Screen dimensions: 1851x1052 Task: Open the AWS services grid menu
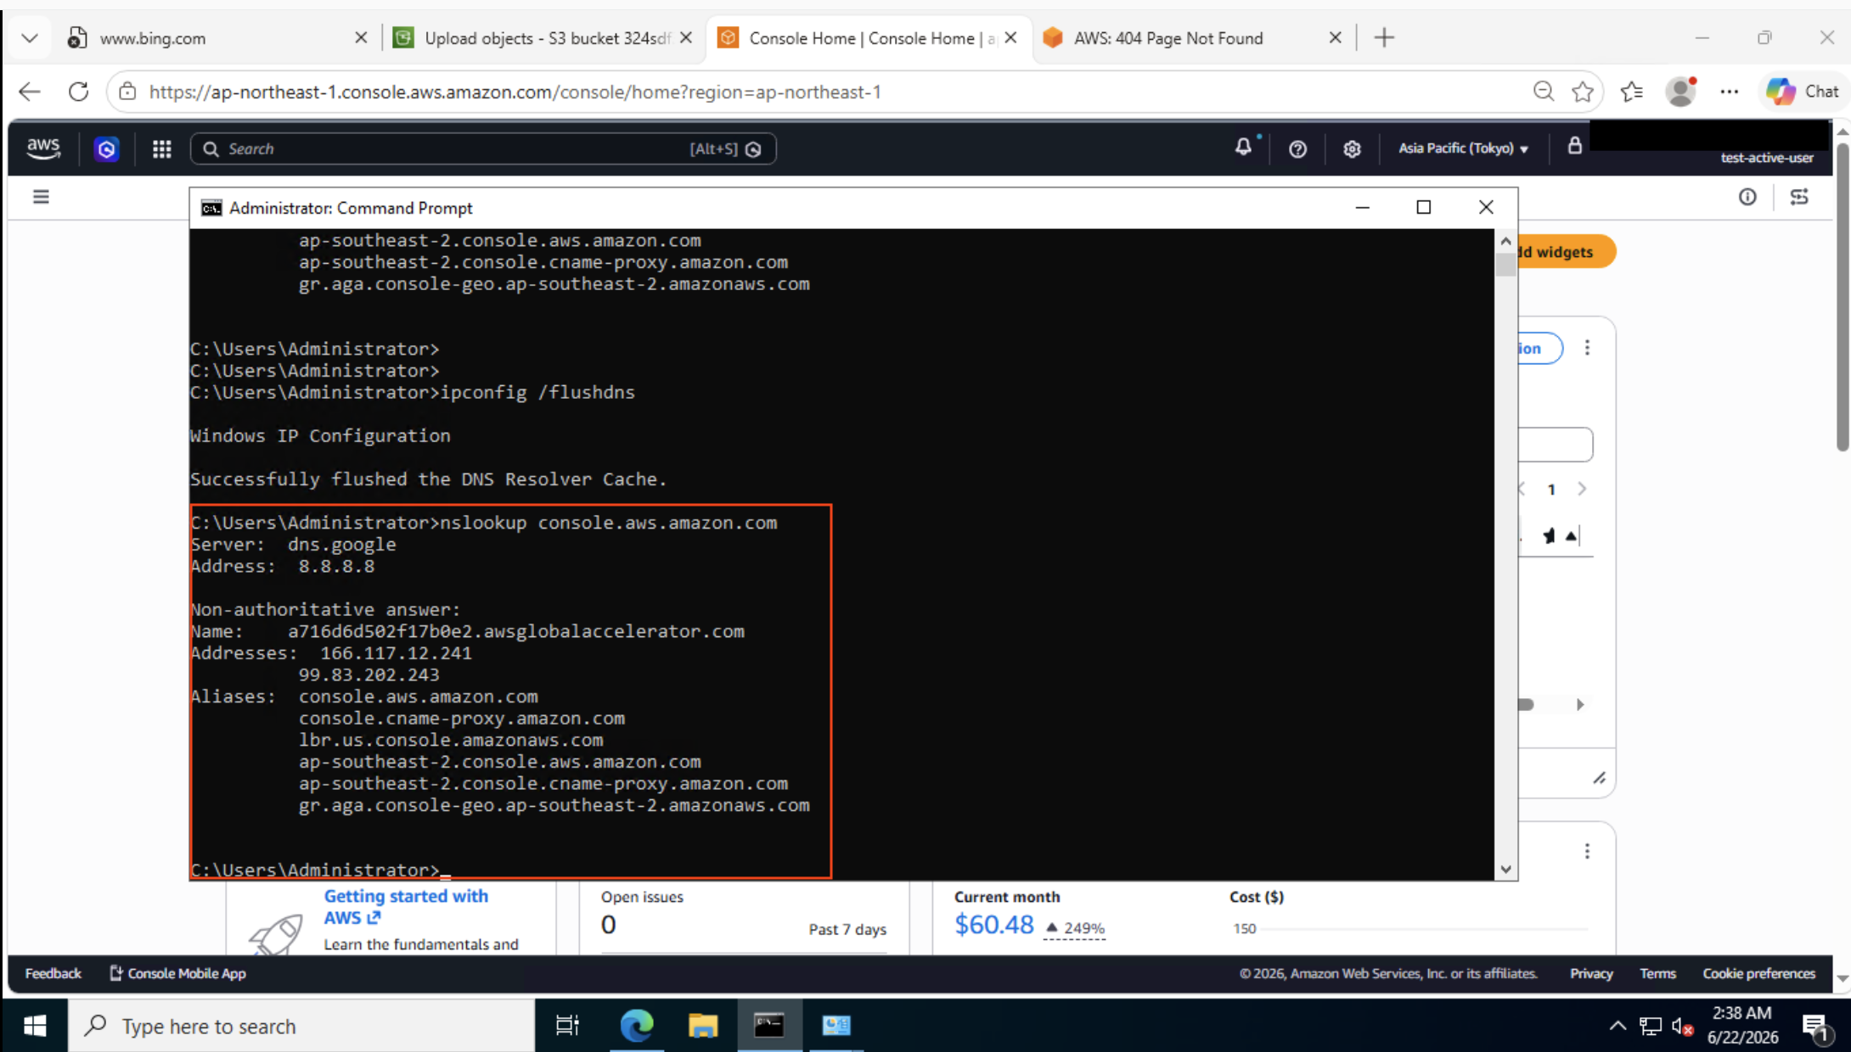(161, 149)
